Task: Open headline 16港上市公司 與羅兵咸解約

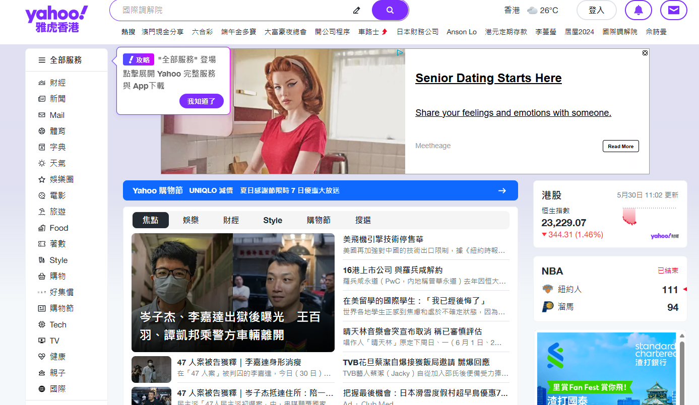Action: pyautogui.click(x=393, y=270)
